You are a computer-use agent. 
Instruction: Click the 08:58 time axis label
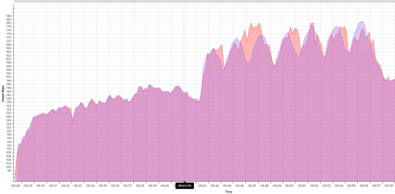tap(389, 185)
